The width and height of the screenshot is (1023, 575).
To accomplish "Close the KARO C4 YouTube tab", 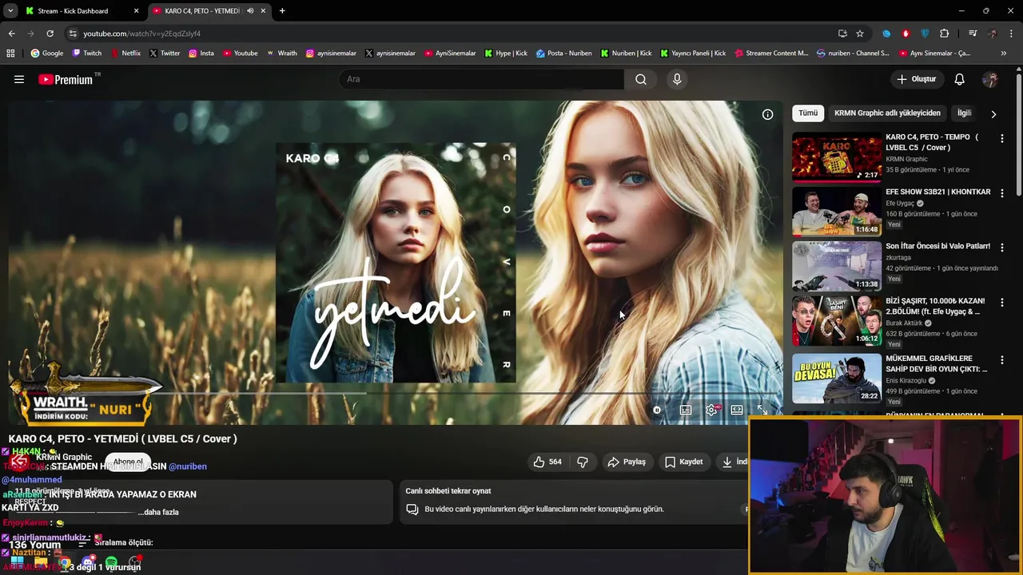I will (263, 11).
